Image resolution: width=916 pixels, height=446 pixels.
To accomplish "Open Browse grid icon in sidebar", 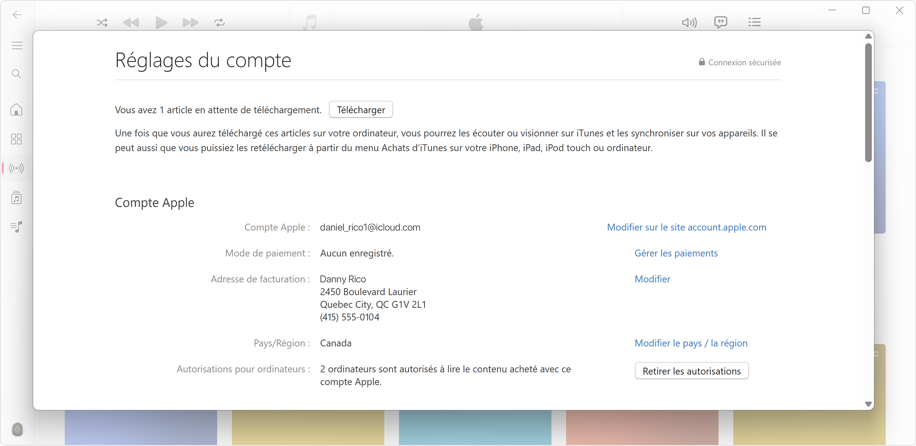I will tap(16, 139).
